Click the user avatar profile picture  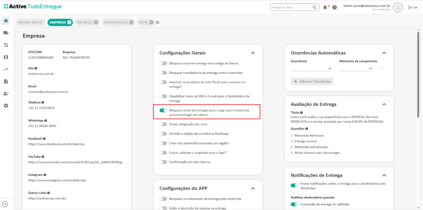[398, 7]
